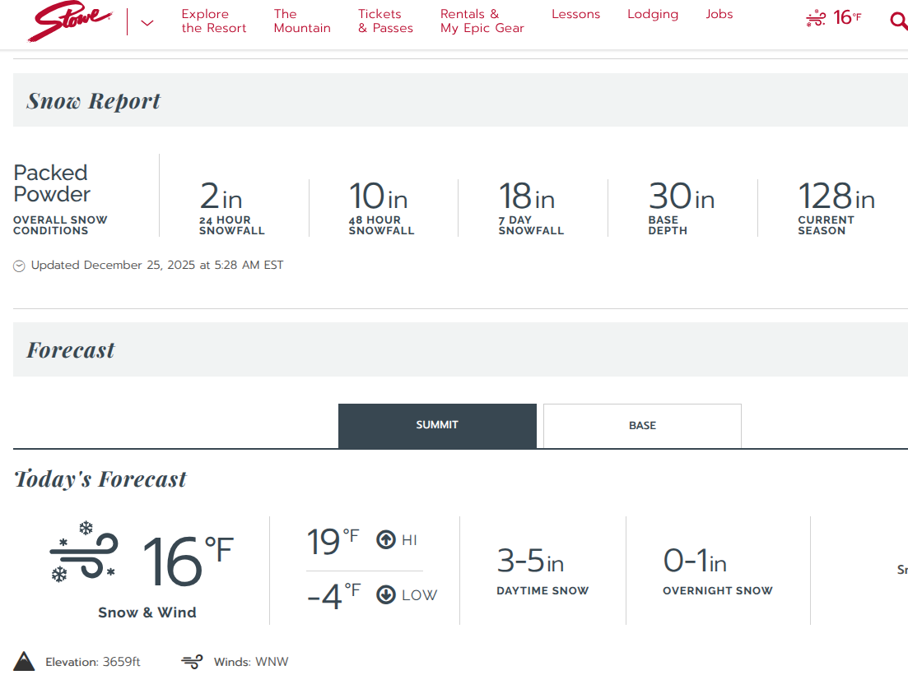Expand the resort chevron next to logo
The width and height of the screenshot is (908, 698).
click(x=147, y=23)
